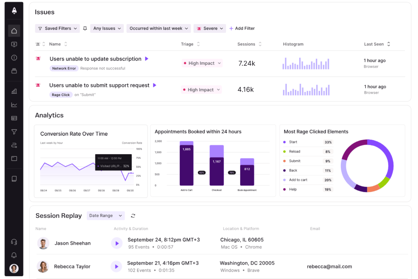
Task: Click the Reload legend green dot
Action: tap(284, 152)
